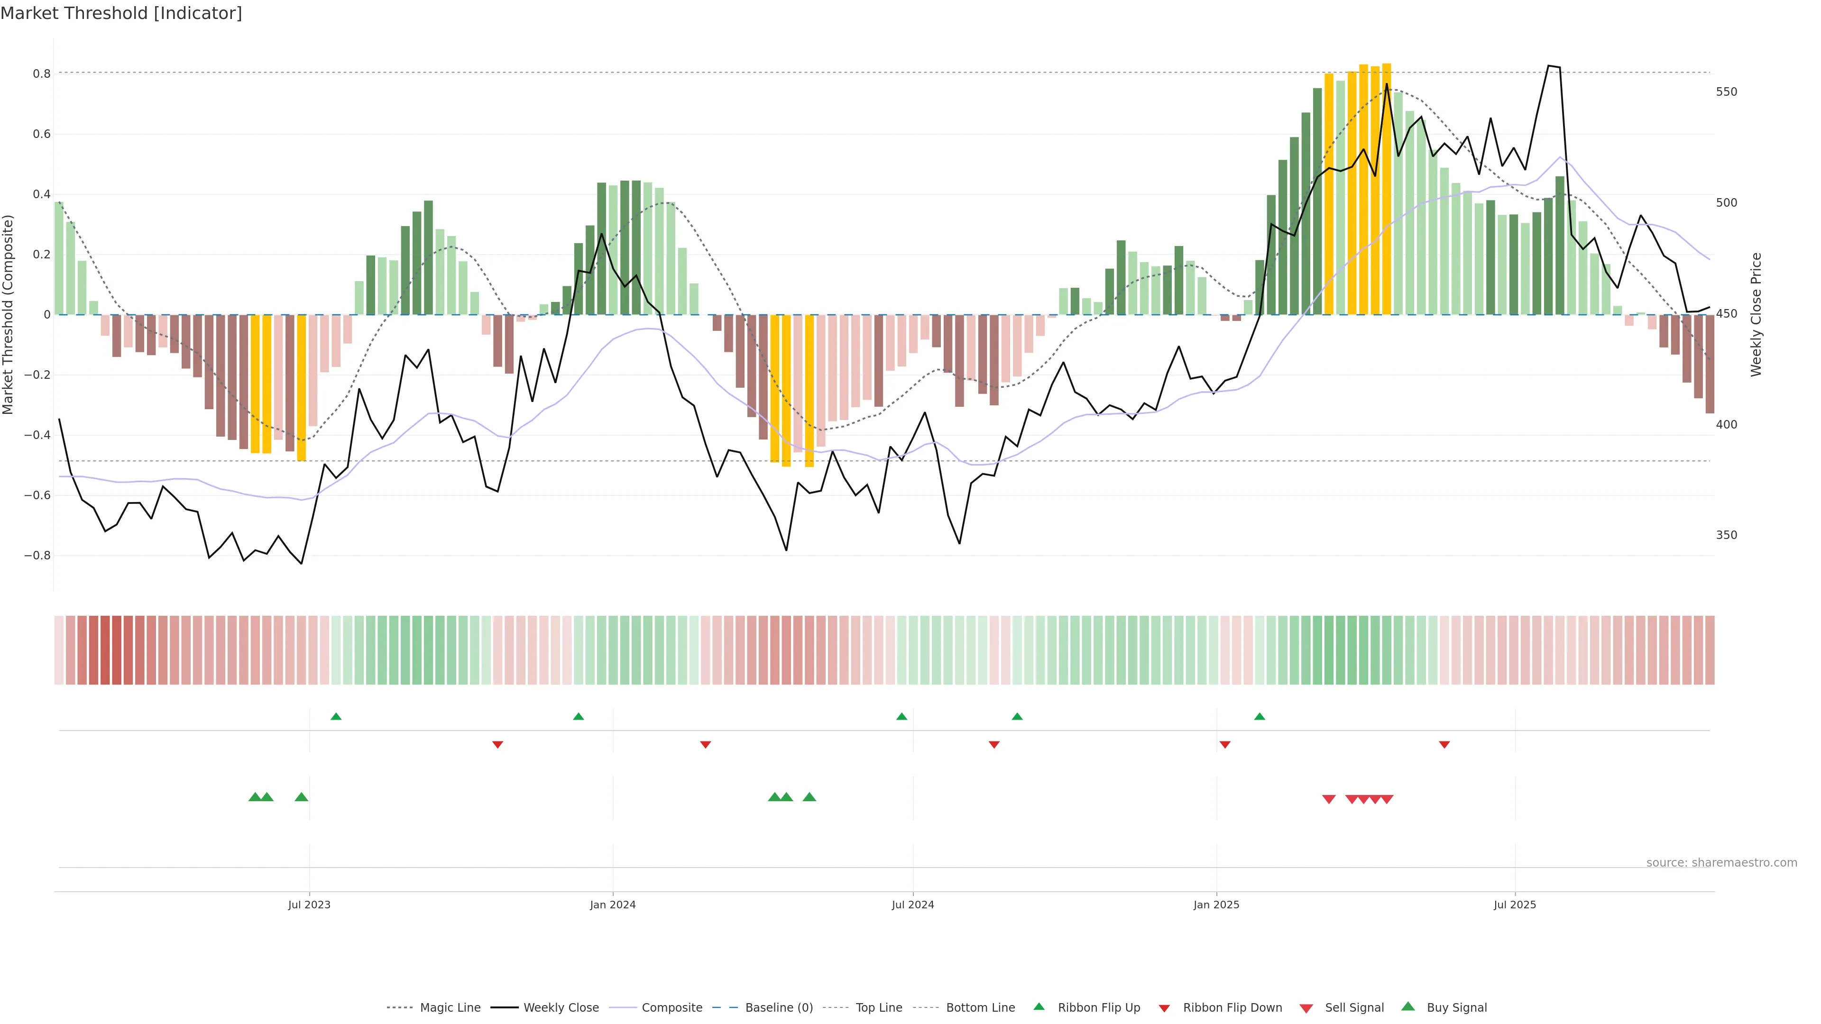
Task: Toggle the Top Line legend entry
Action: click(x=879, y=1008)
